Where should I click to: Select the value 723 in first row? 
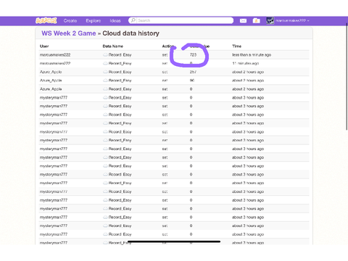coord(193,55)
